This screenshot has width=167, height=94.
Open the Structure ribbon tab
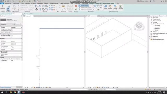click(x=16, y=3)
